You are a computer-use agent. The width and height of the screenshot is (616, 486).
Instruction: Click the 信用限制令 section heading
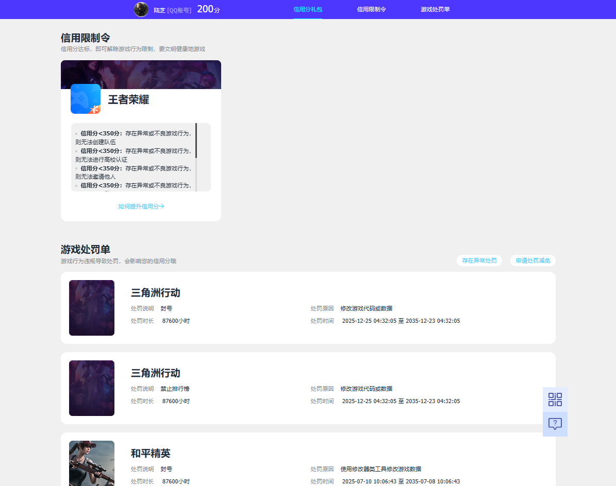coord(85,38)
